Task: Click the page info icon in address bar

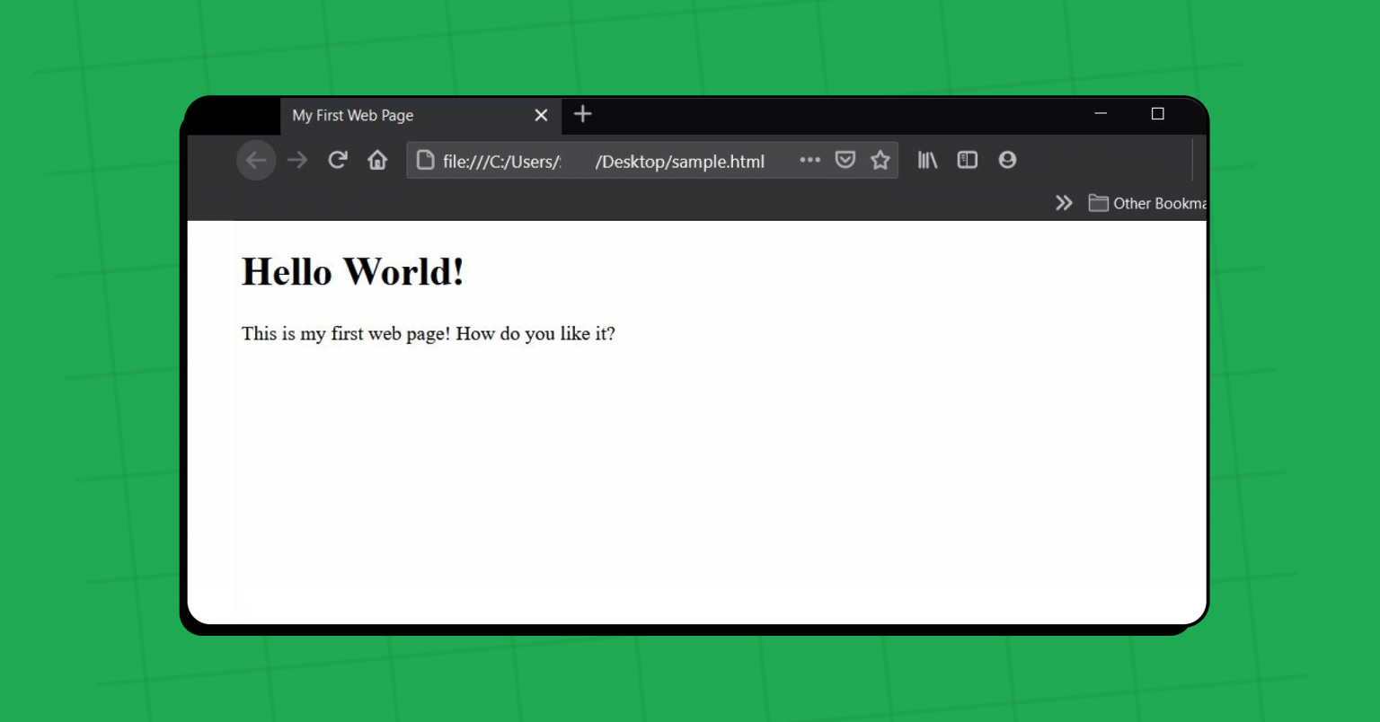Action: pos(426,160)
